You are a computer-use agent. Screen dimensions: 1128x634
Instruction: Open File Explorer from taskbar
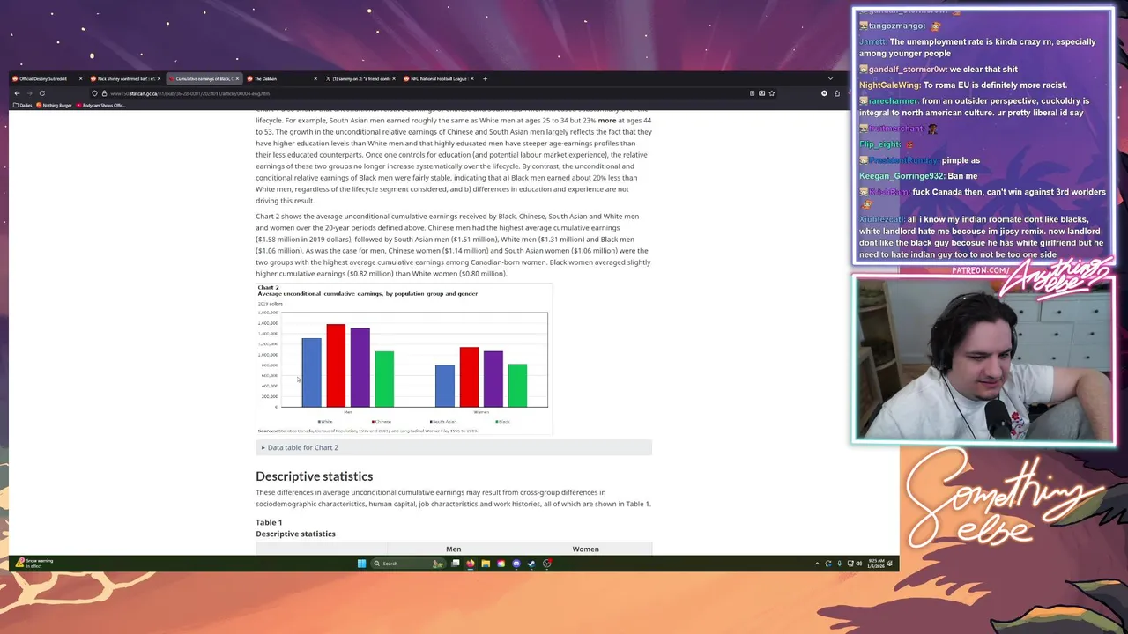486,564
